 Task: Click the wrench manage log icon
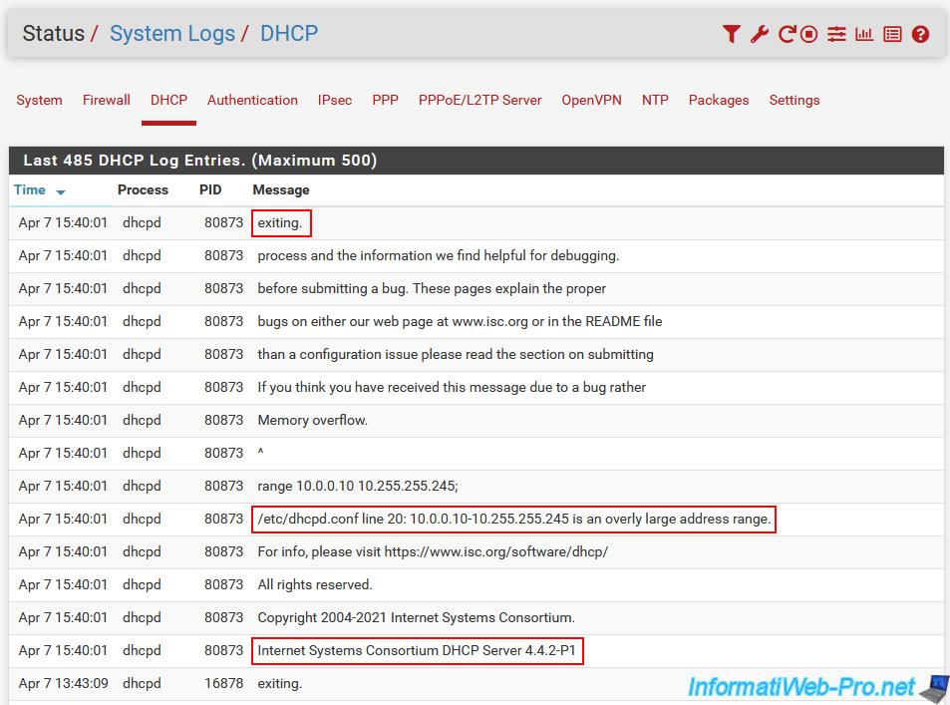(x=759, y=34)
